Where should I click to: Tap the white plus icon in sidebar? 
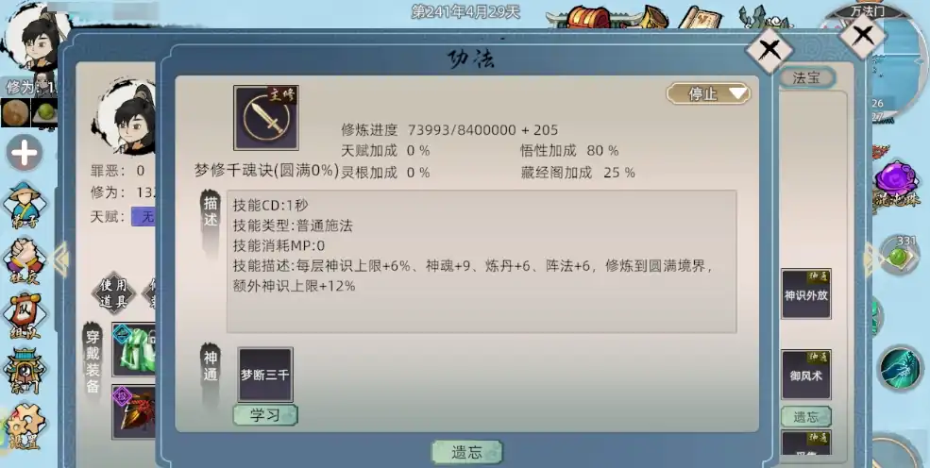click(x=25, y=154)
